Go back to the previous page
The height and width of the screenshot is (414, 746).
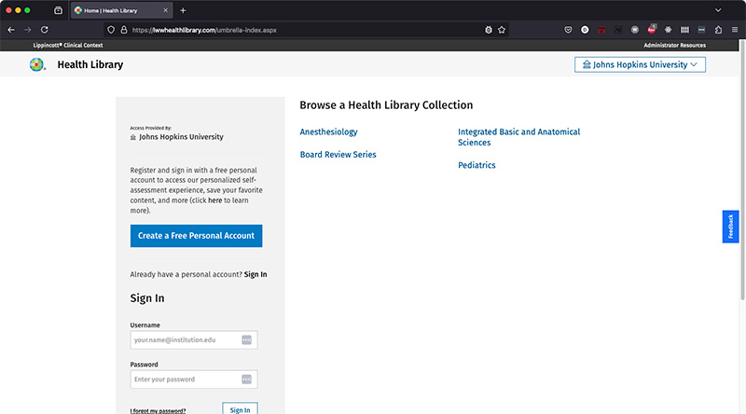pyautogui.click(x=11, y=30)
